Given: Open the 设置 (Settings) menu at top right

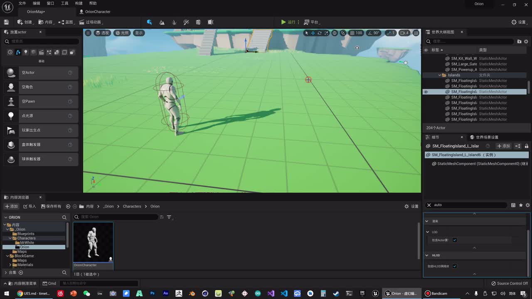Looking at the screenshot, I should (518, 22).
